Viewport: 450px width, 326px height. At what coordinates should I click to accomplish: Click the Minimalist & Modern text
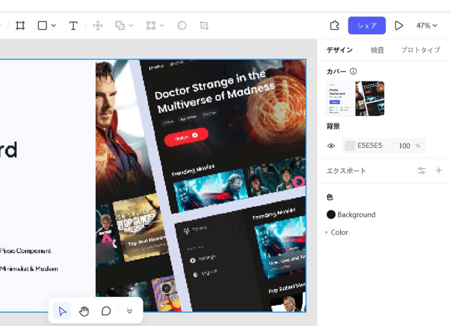tap(28, 269)
